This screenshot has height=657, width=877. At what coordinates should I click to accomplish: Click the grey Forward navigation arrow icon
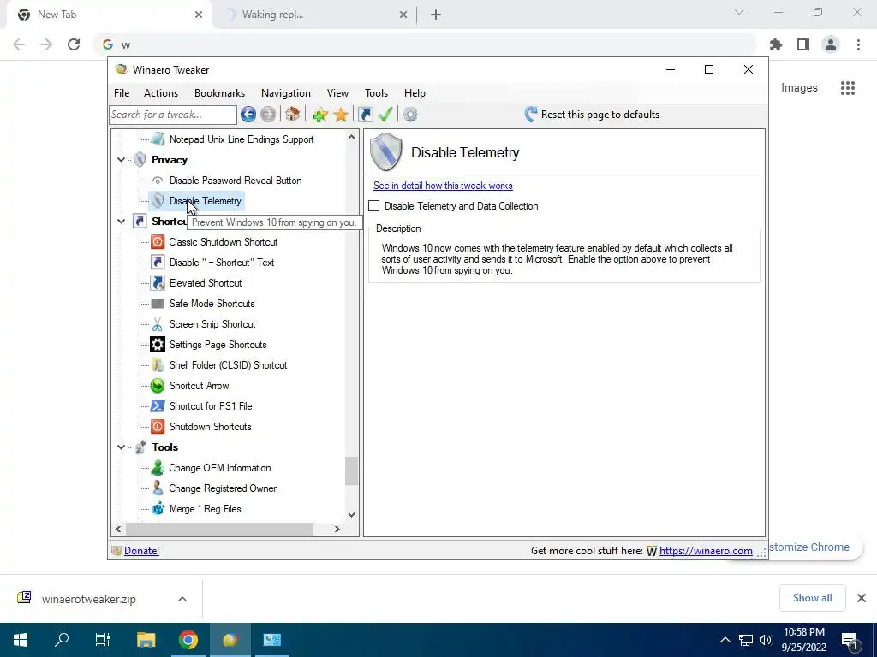click(268, 115)
